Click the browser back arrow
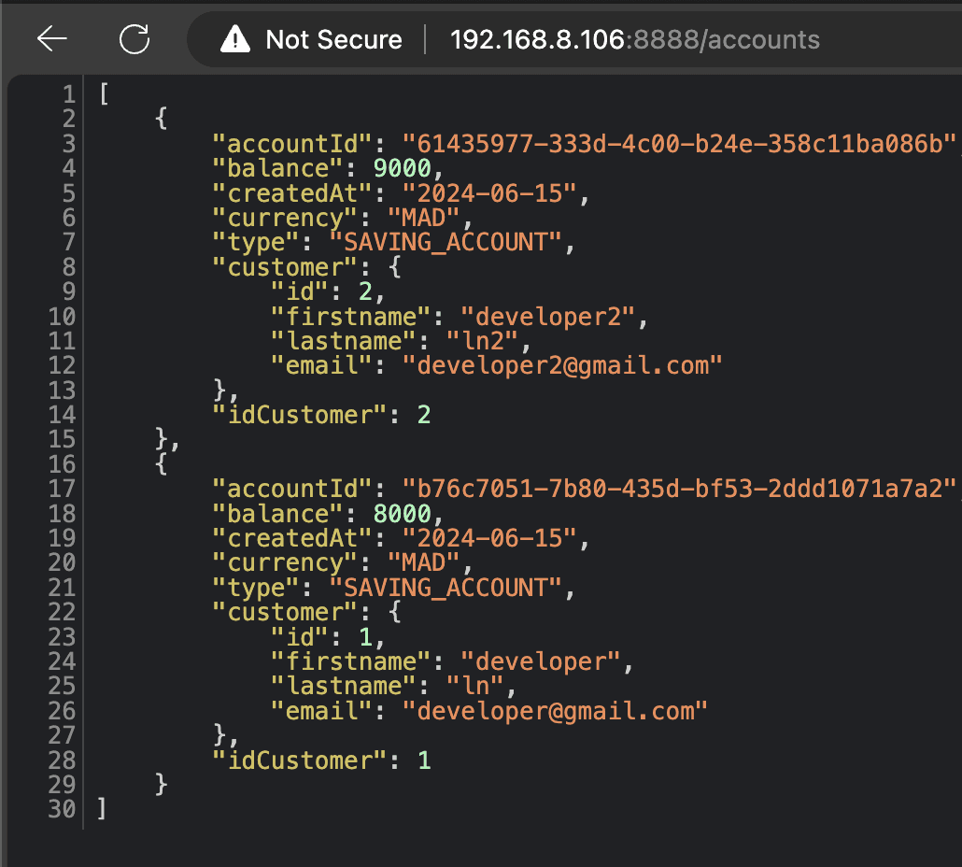This screenshot has height=867, width=962. (x=52, y=38)
